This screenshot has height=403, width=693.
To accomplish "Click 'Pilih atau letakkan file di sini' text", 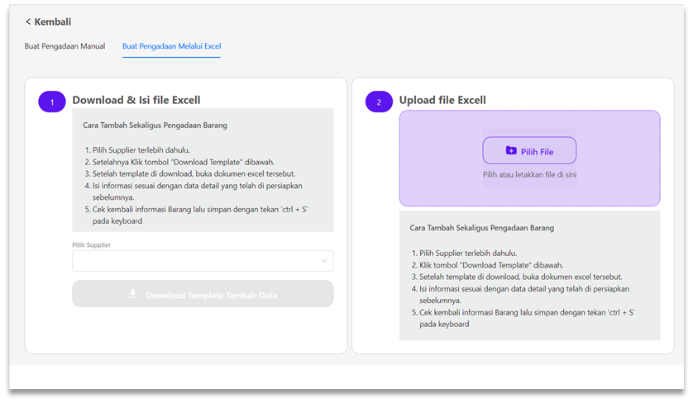I will [529, 175].
